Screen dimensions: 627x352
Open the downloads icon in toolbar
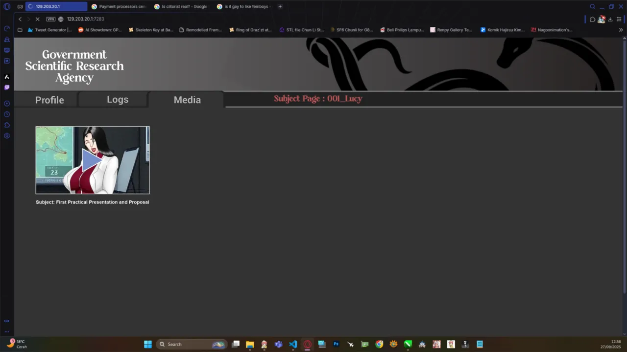point(610,19)
